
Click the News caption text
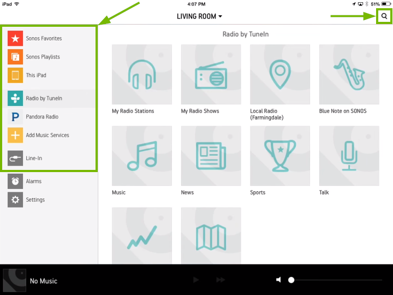[x=187, y=192]
